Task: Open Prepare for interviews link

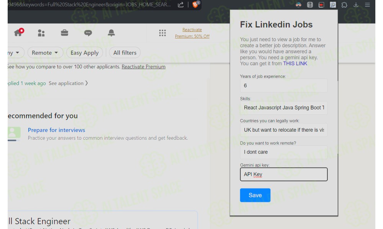Action: [x=56, y=130]
